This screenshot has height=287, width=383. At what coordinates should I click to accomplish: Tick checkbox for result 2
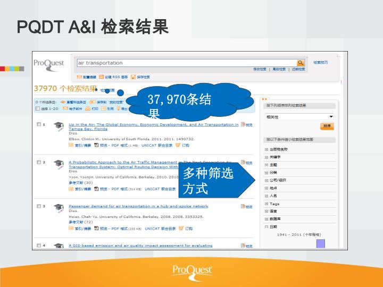39,162
